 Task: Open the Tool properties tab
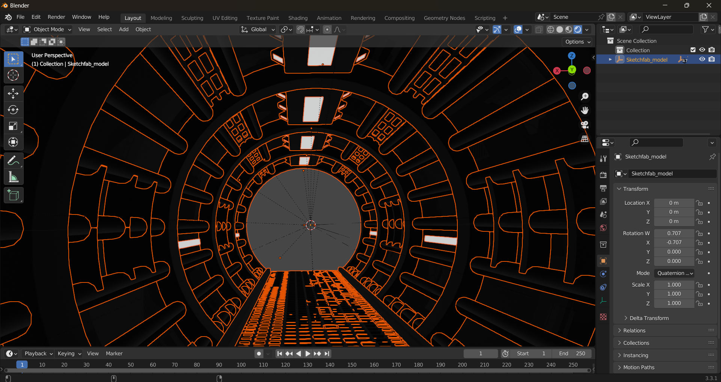click(603, 159)
